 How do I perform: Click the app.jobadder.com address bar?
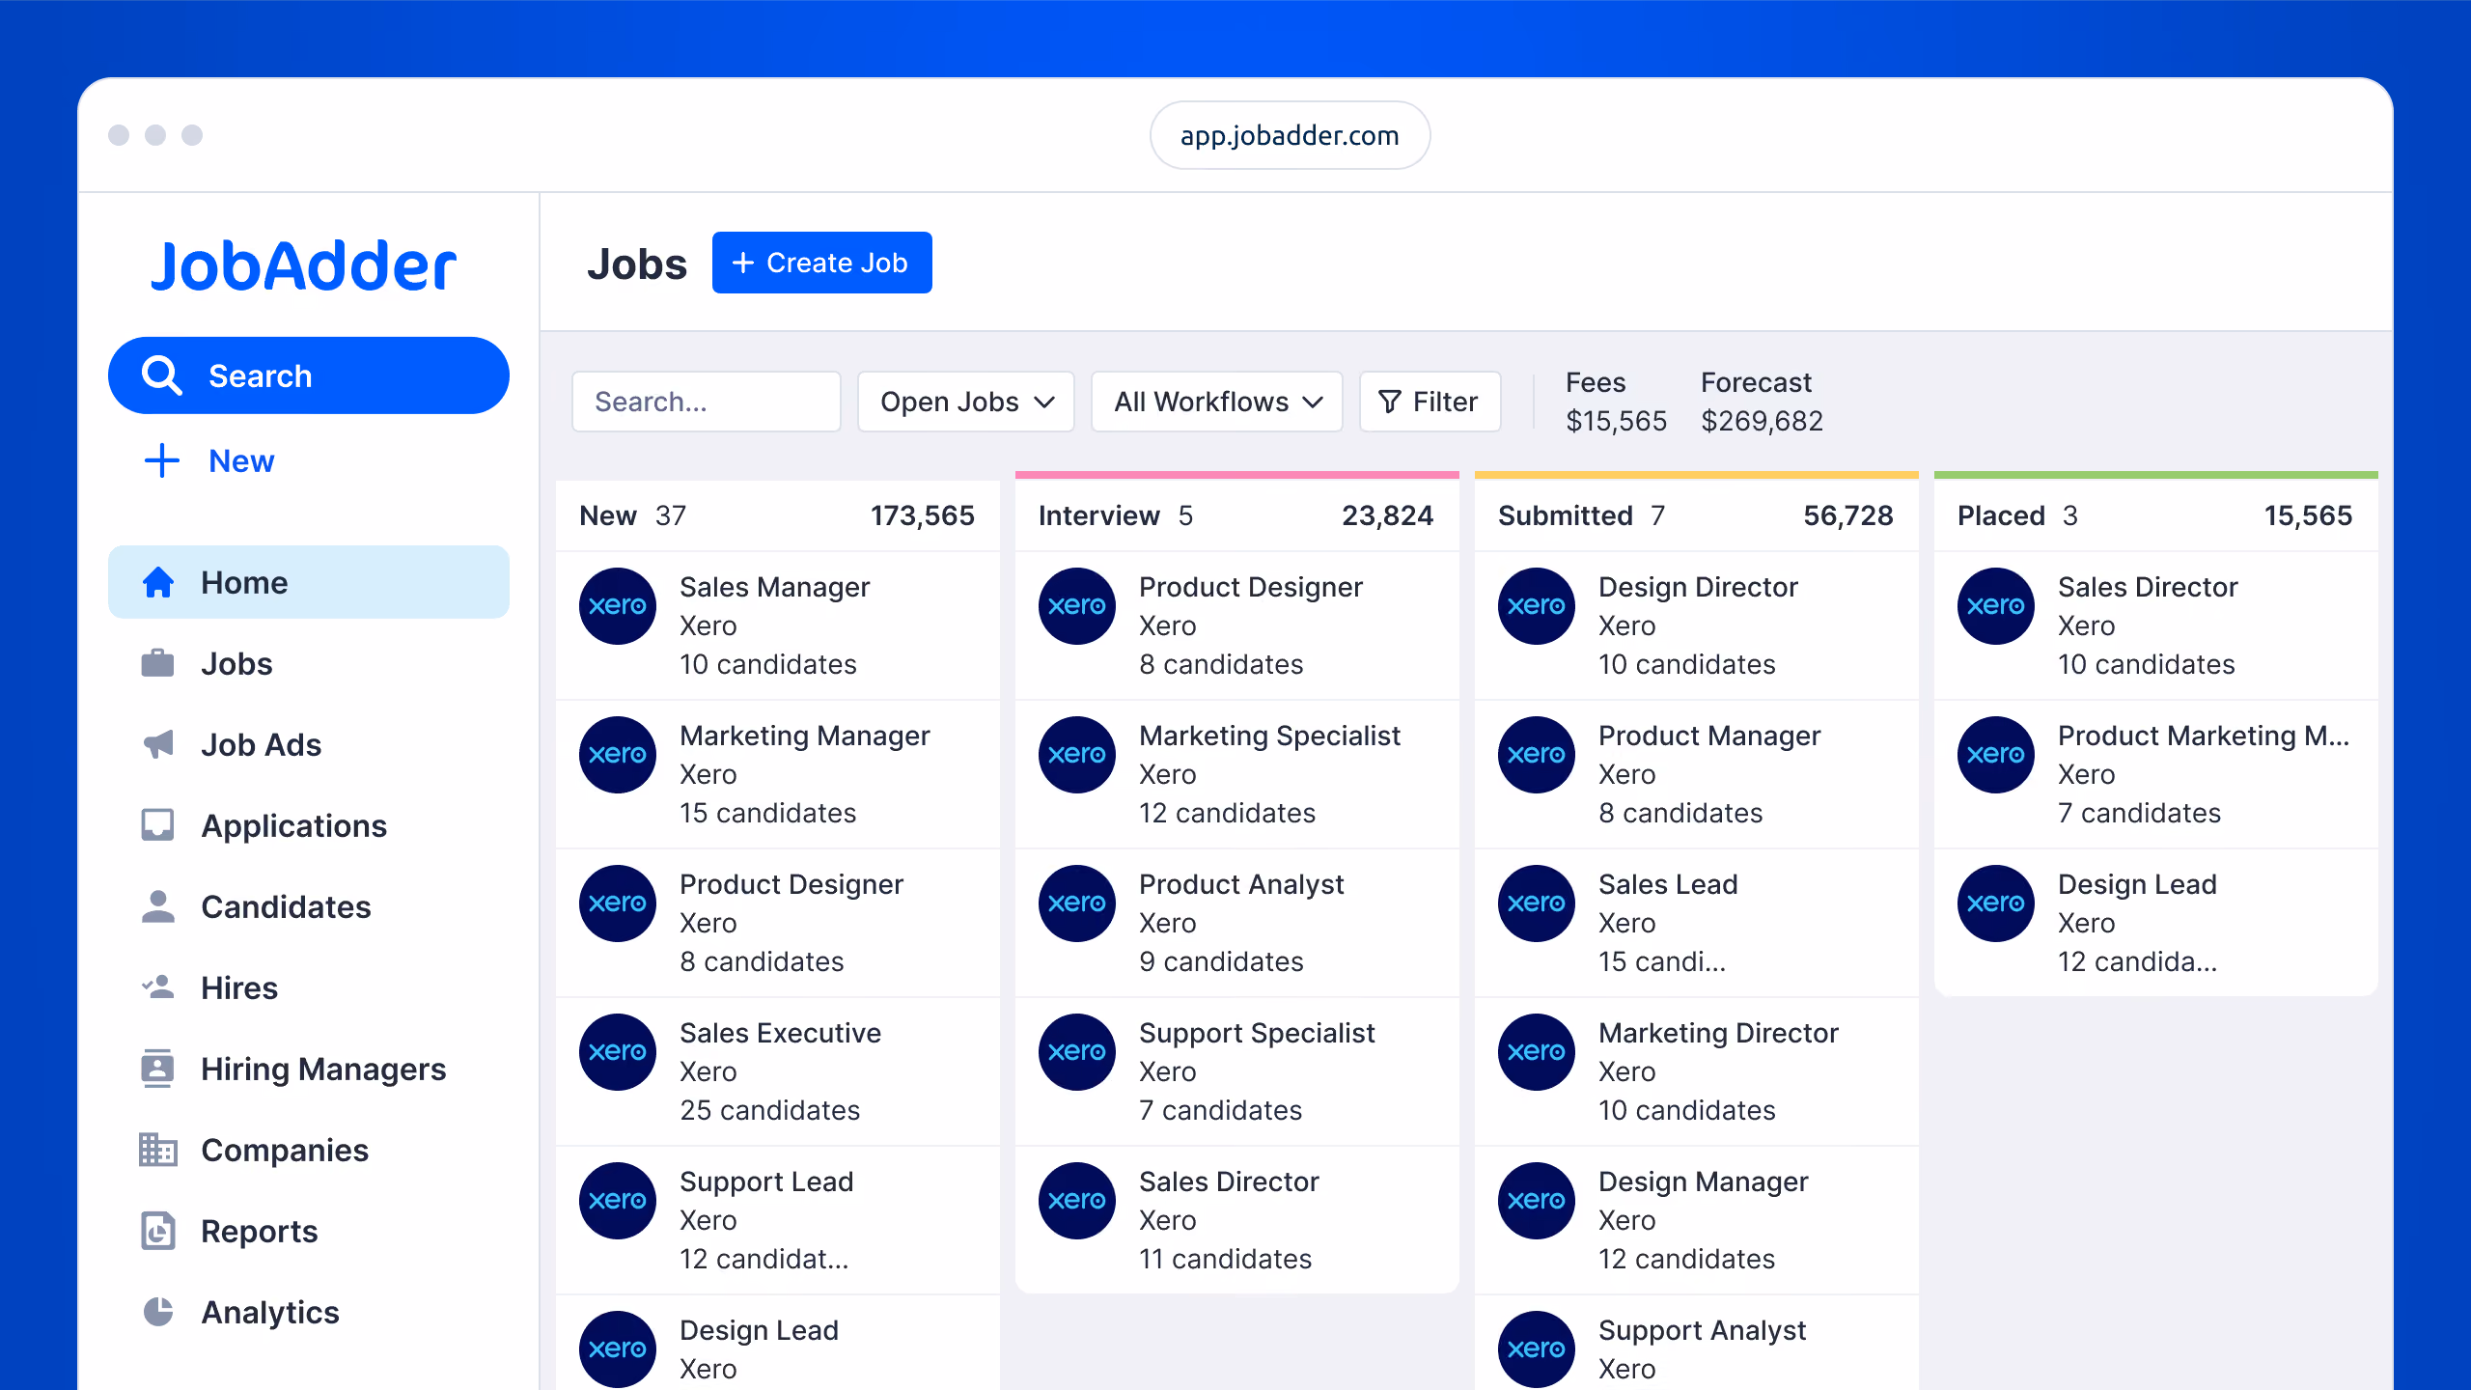(1290, 135)
